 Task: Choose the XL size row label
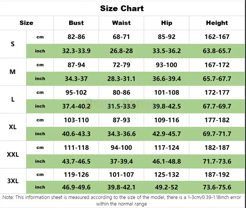pyautogui.click(x=13, y=127)
